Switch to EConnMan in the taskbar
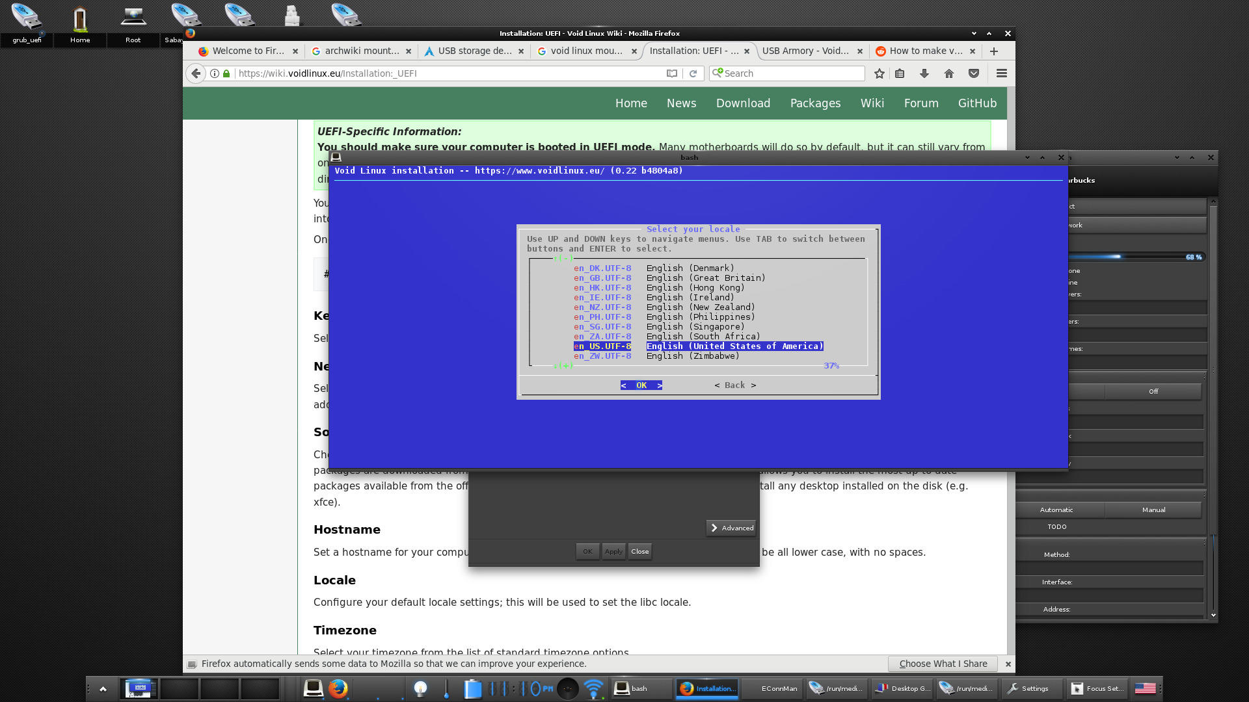1249x702 pixels. [773, 688]
